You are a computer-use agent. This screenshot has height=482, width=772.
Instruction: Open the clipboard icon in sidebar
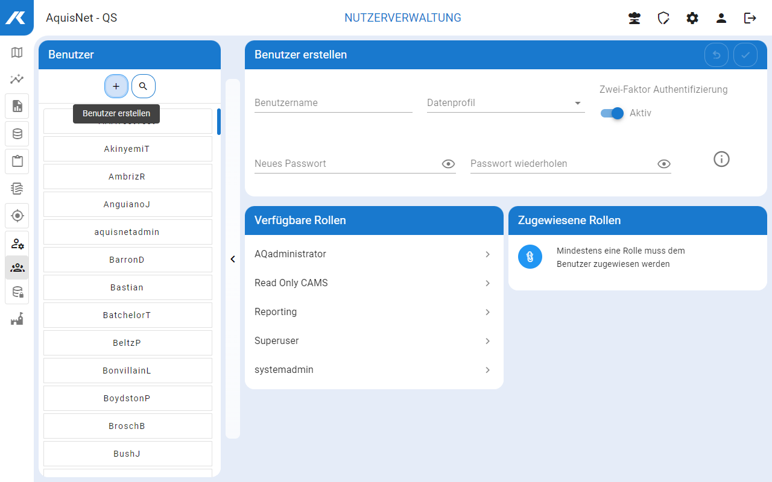(17, 161)
